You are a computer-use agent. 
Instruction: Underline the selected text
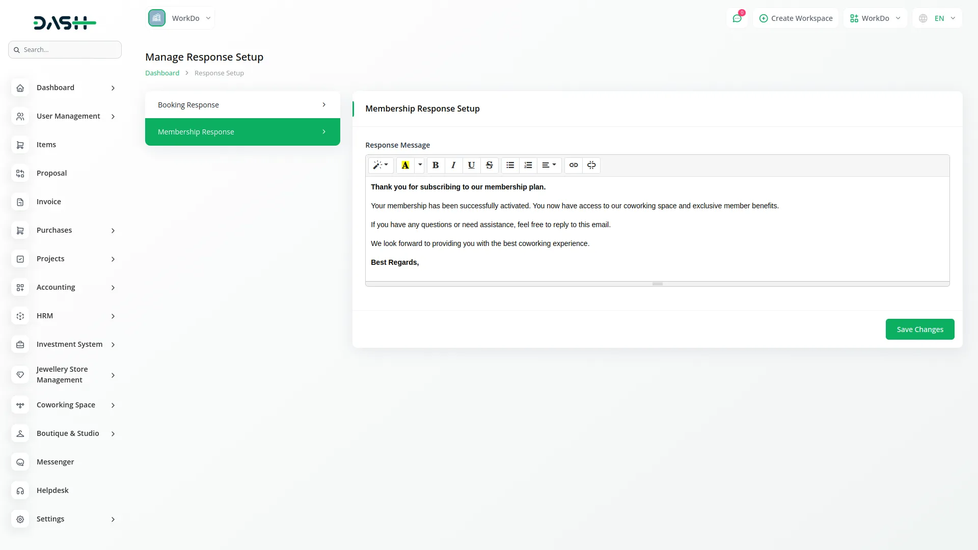(471, 165)
